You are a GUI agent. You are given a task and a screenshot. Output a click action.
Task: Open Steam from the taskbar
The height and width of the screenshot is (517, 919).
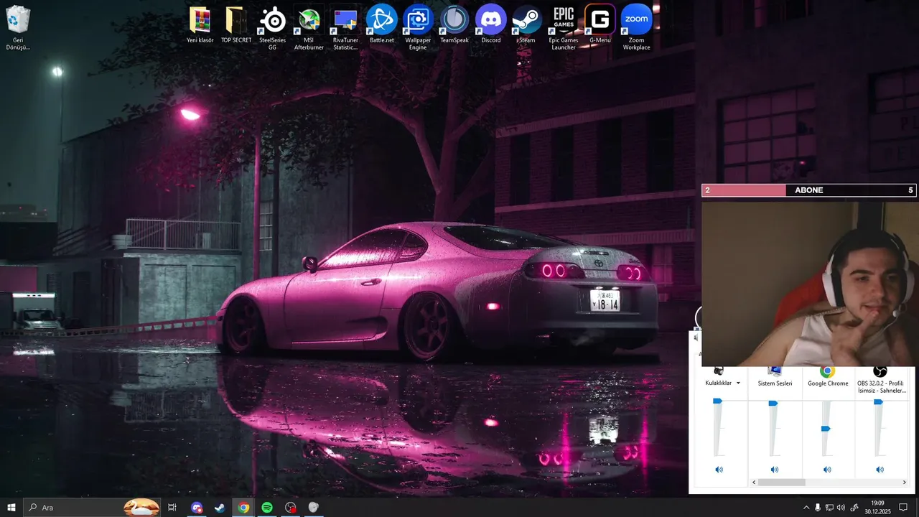220,508
